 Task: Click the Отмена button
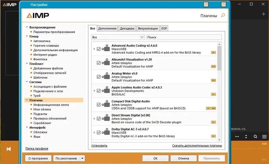(x=183, y=158)
